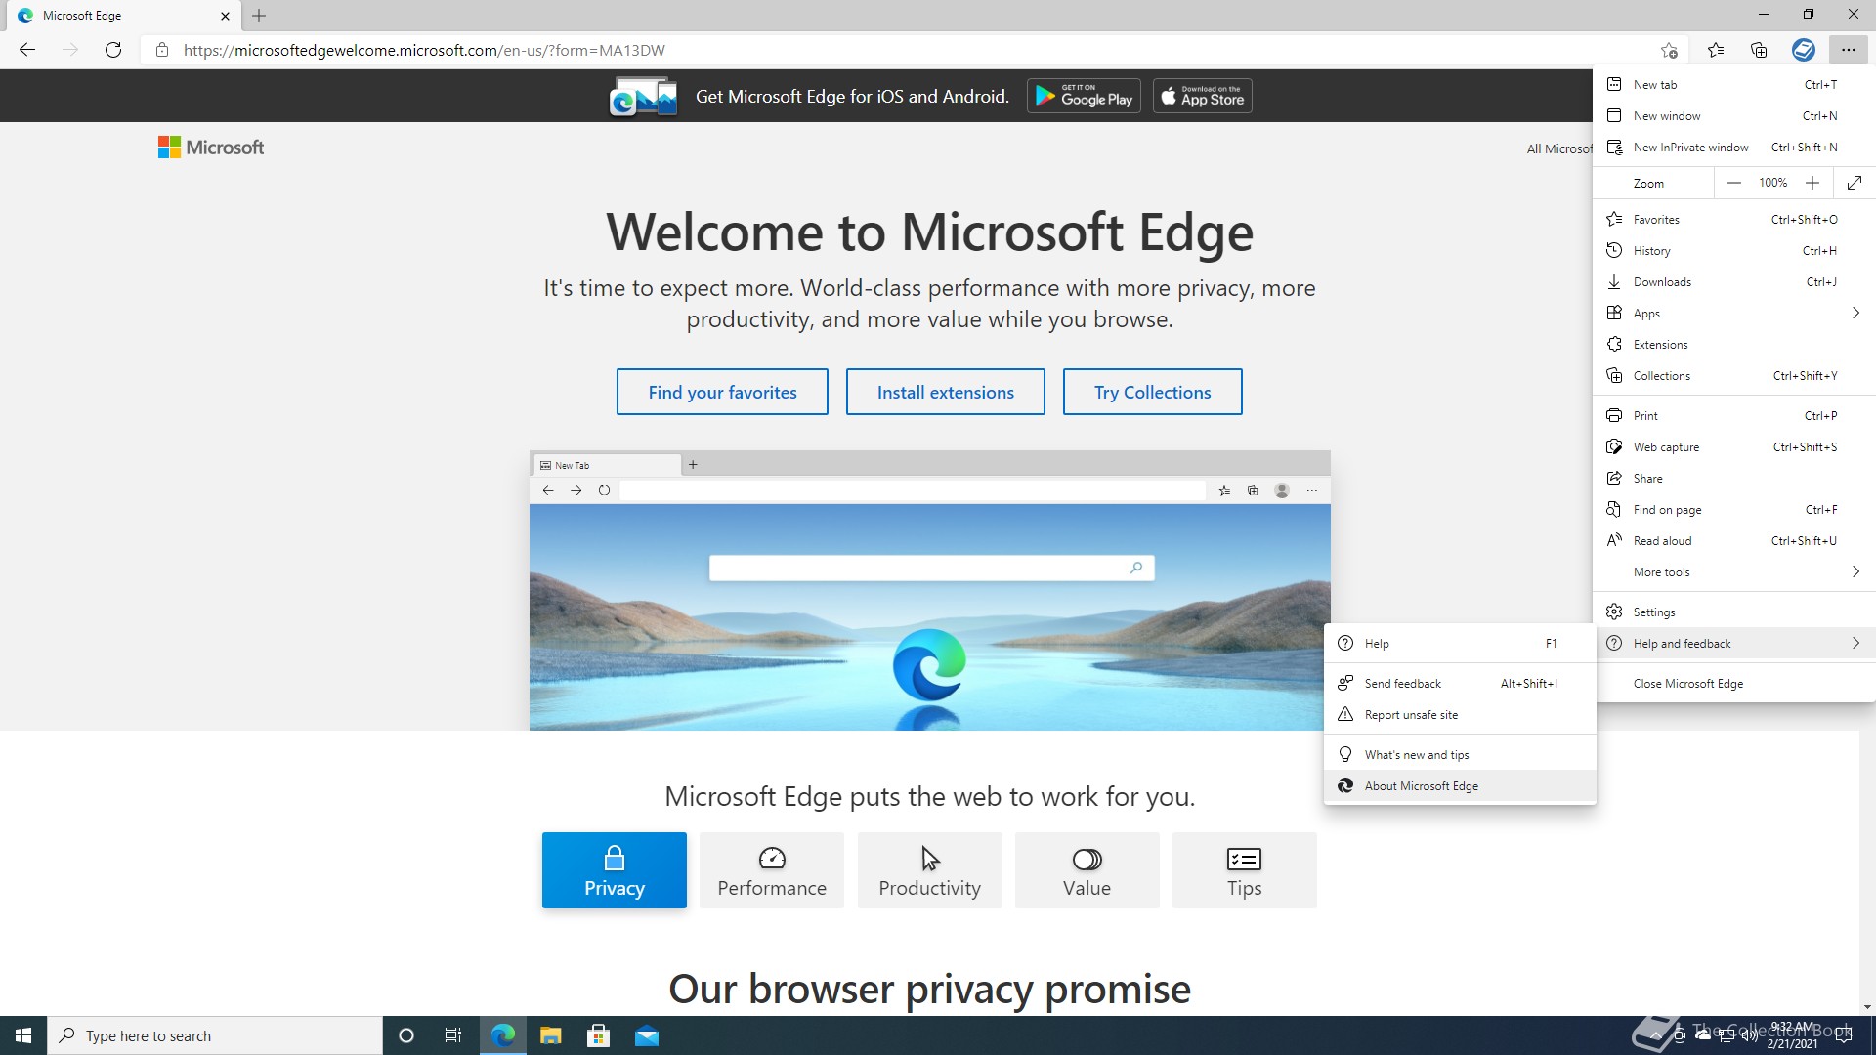Select Report unsafe site
Screen dimensions: 1876x1055
(1460, 715)
